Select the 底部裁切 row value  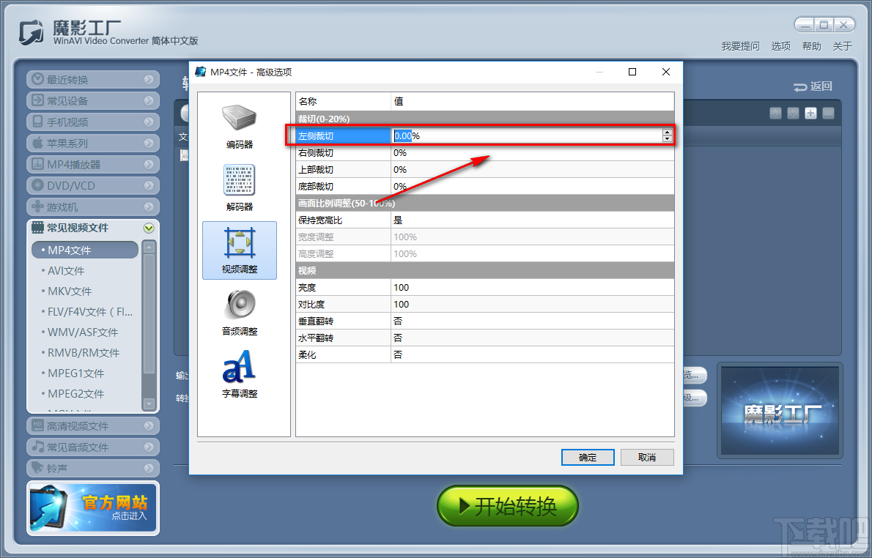[x=532, y=186]
